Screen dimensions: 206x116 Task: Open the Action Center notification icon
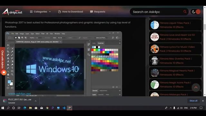click(201, 108)
